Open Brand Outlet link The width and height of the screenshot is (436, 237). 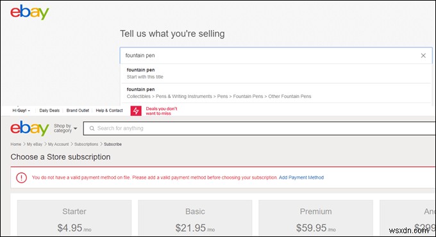tap(78, 111)
